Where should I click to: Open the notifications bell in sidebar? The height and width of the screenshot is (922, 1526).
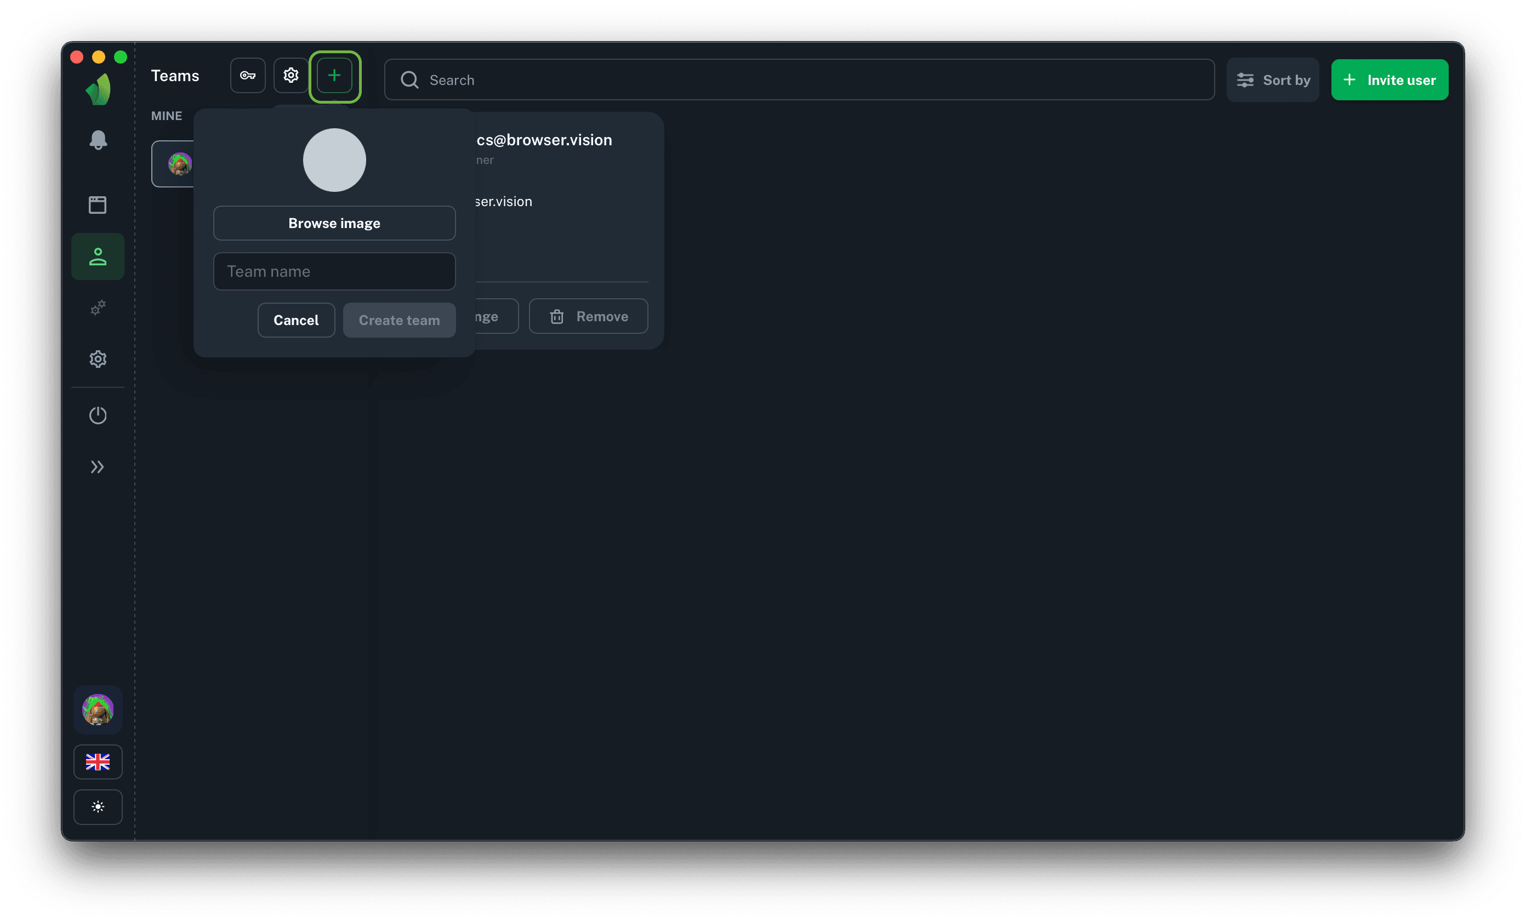click(98, 140)
